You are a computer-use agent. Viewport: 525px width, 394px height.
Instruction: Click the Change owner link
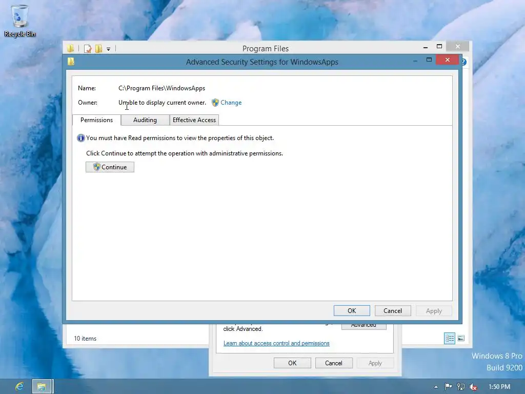tap(231, 103)
